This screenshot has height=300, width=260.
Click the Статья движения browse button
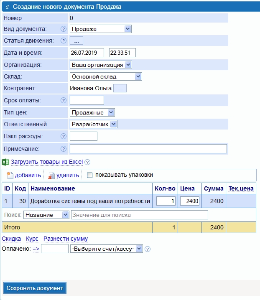click(76, 41)
